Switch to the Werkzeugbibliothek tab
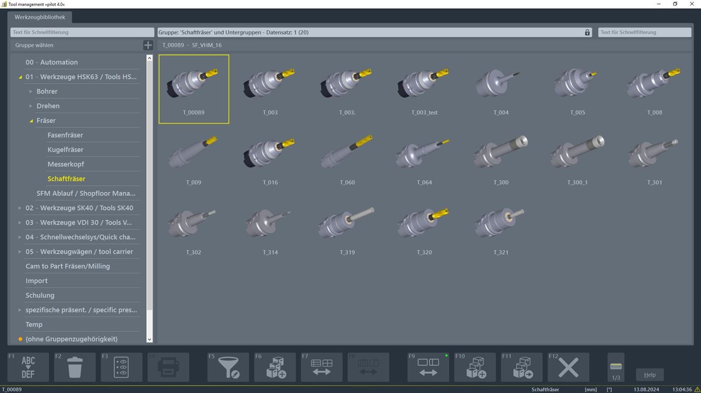This screenshot has width=701, height=393. tap(40, 17)
